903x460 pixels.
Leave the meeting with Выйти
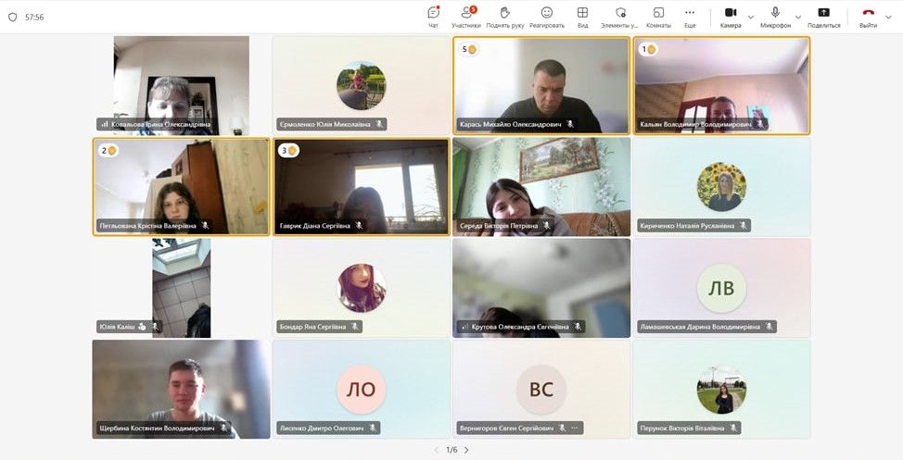[x=868, y=16]
